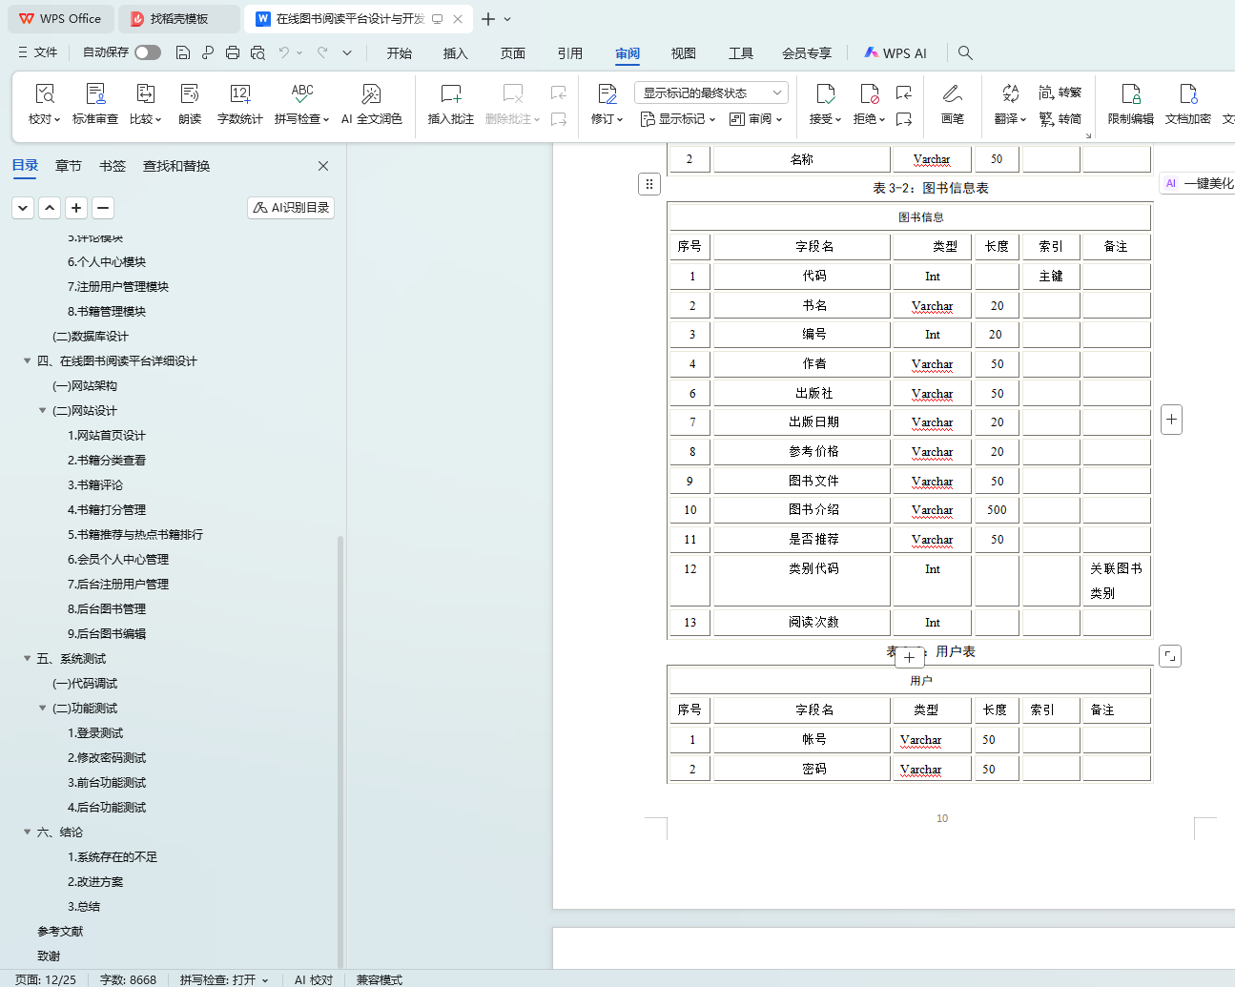
Task: Collapse the 五、系统测试 outline section
Action: point(27,659)
